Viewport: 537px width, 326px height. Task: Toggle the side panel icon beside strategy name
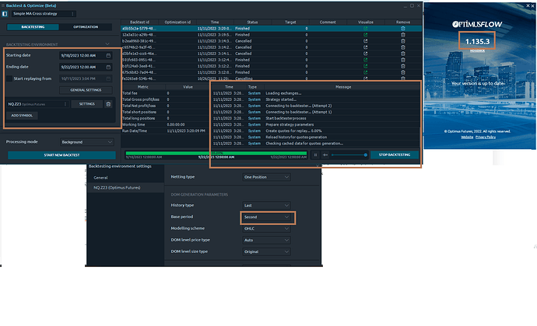point(5,14)
